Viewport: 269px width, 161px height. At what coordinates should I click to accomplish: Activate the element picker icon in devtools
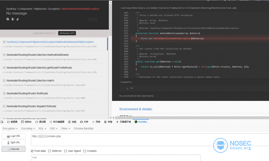click(2, 122)
